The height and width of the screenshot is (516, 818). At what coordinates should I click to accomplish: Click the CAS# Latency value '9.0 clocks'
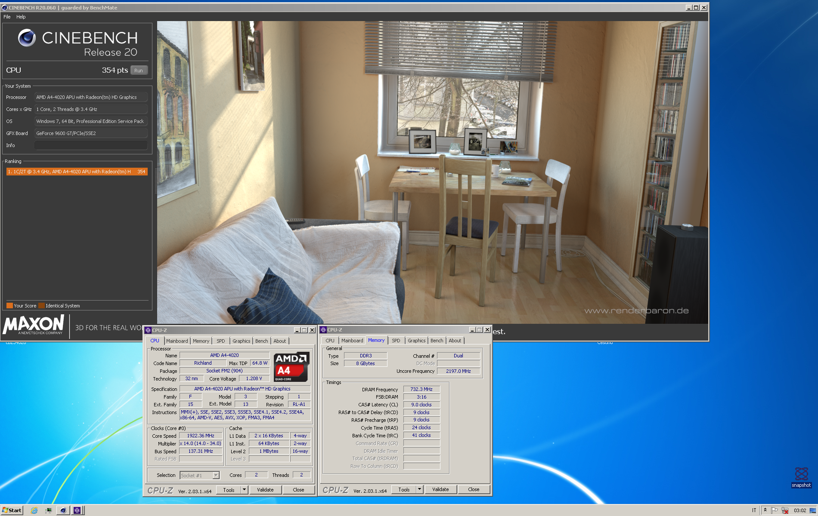point(421,405)
